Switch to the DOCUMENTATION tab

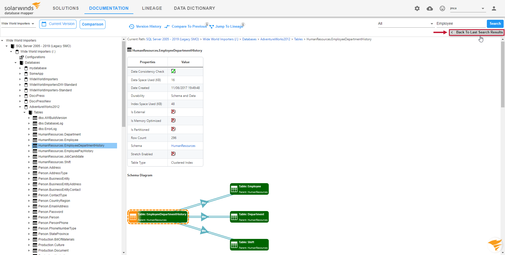pos(109,8)
